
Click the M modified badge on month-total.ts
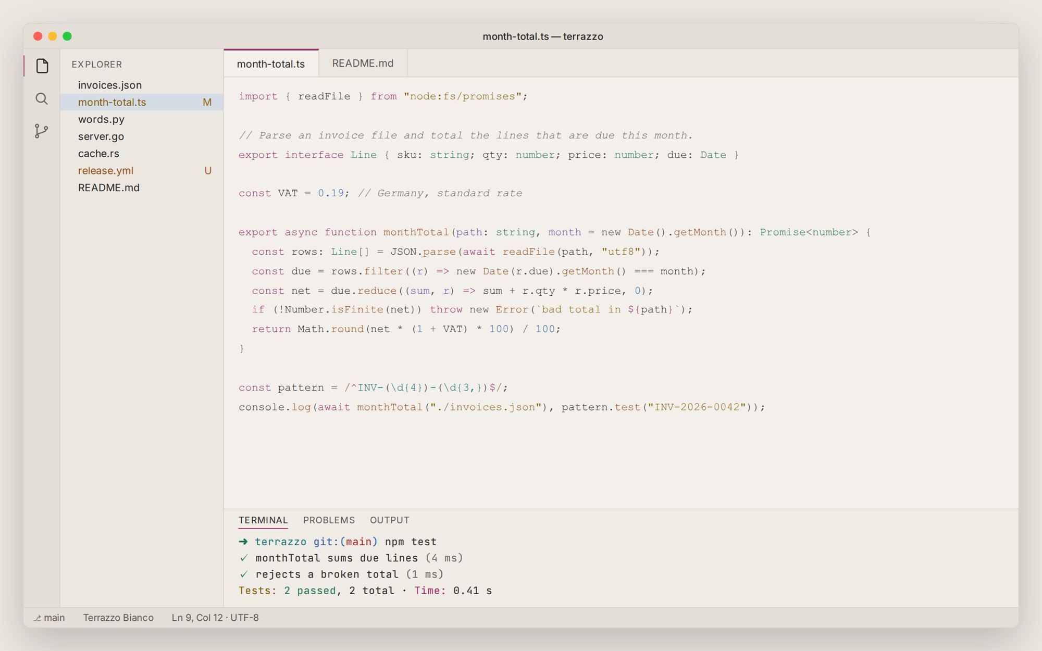(207, 102)
